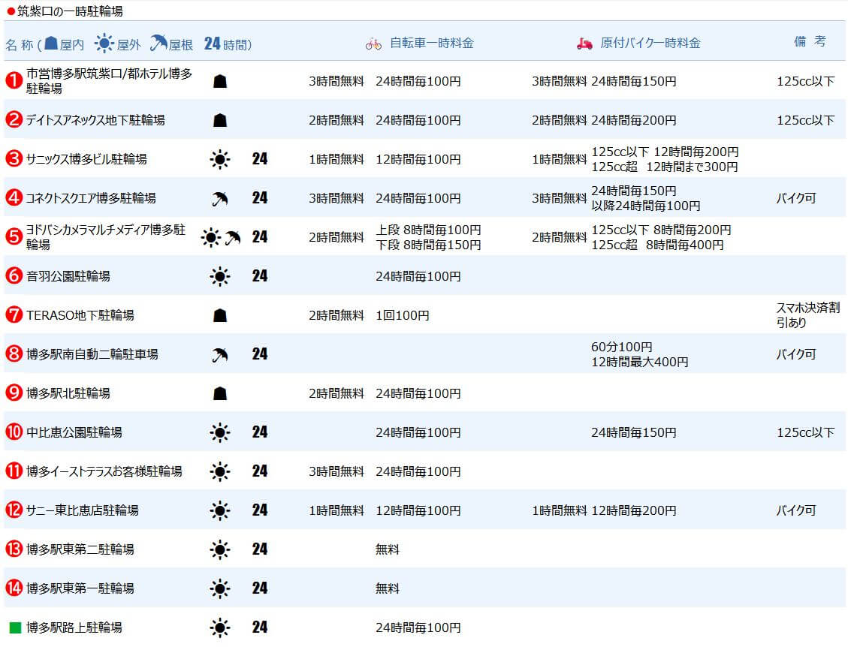Click the bicycle icon in the header
The height and width of the screenshot is (647, 848).
[373, 44]
